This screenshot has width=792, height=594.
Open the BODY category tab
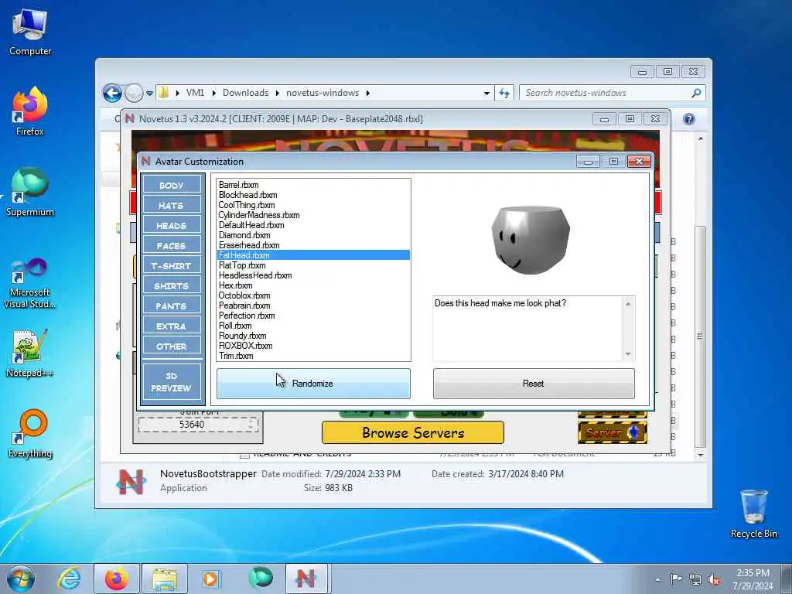pos(172,186)
